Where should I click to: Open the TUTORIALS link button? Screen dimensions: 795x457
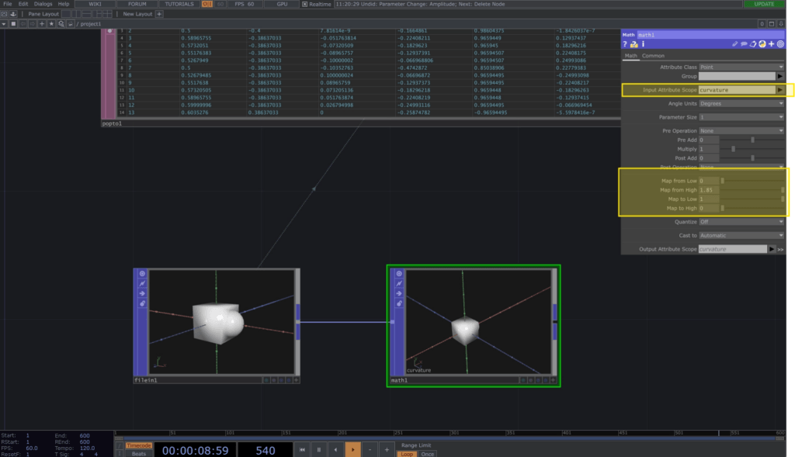tap(179, 4)
